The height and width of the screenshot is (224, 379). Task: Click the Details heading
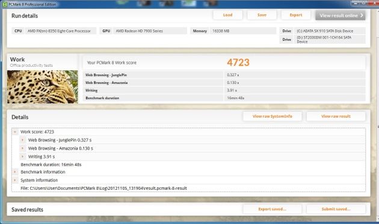coord(20,117)
